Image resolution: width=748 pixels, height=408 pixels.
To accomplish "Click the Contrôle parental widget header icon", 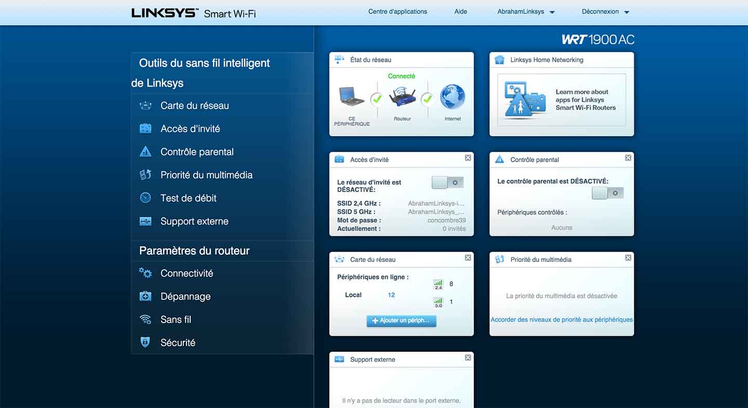I will [x=499, y=160].
